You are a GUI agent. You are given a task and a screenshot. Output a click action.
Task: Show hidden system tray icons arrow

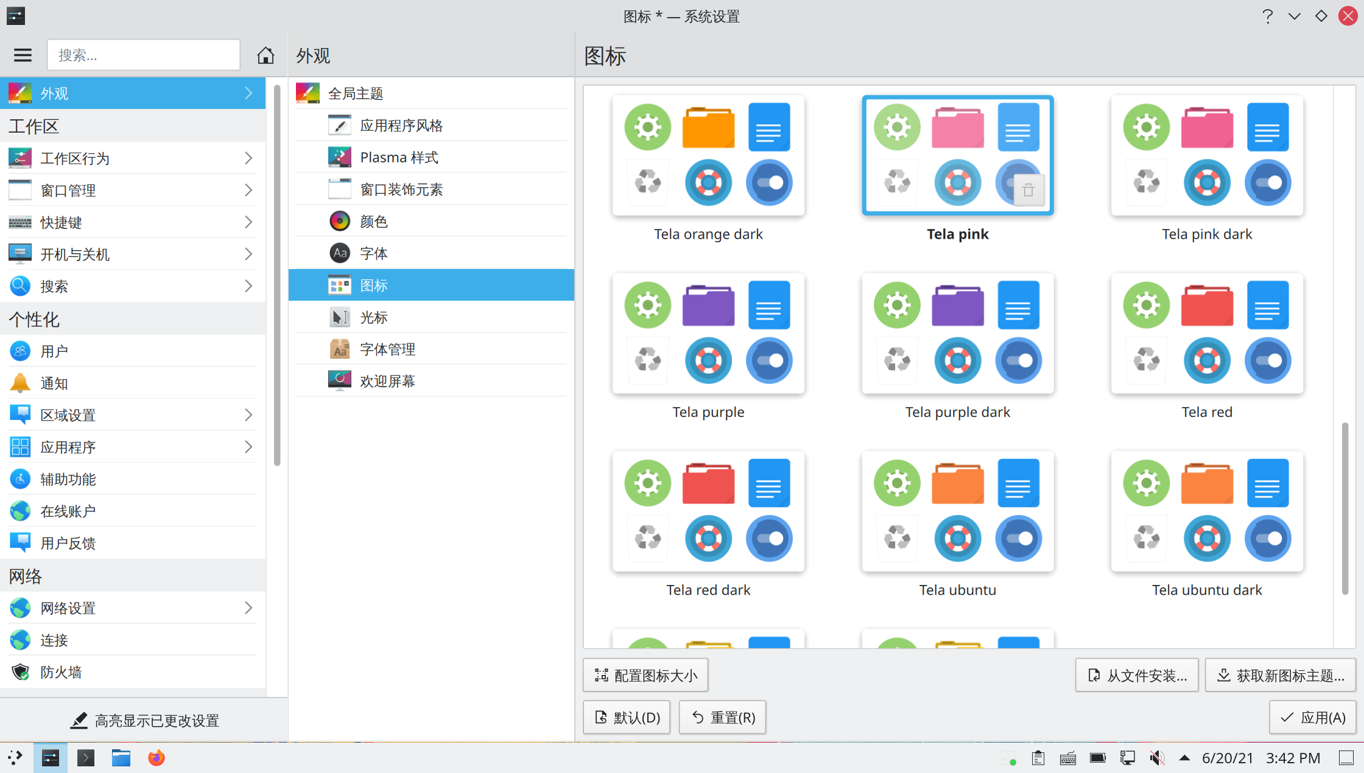click(x=1184, y=758)
